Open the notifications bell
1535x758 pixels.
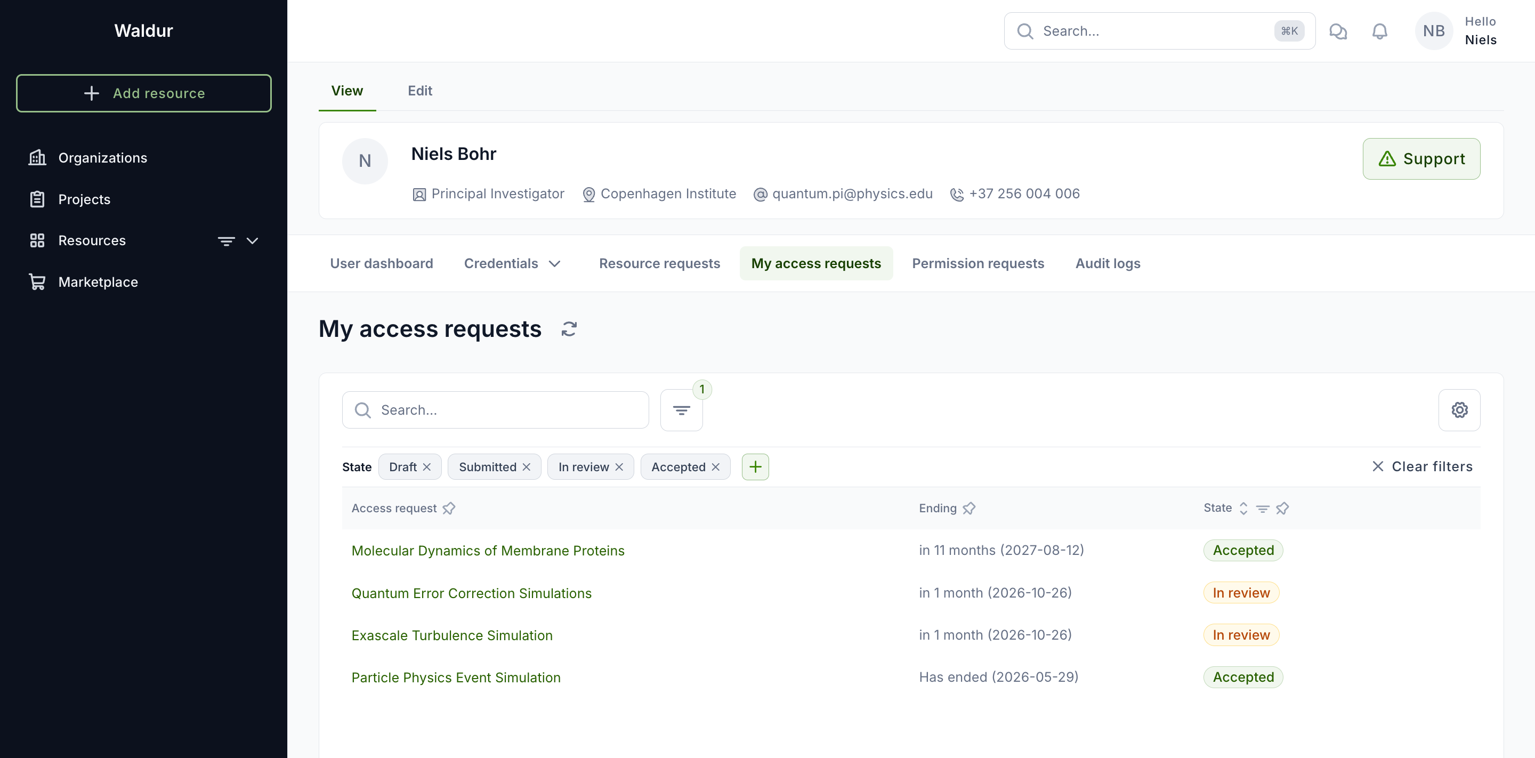click(1379, 31)
